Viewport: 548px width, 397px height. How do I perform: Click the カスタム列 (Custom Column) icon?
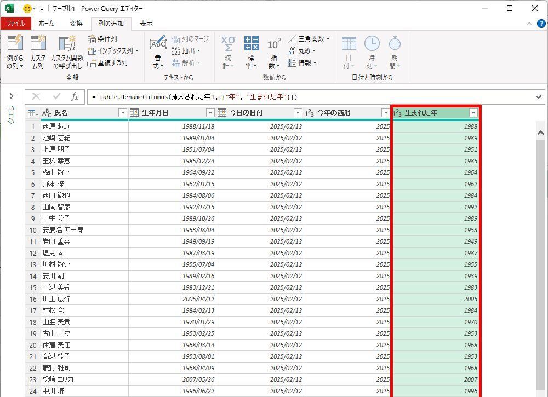38,44
